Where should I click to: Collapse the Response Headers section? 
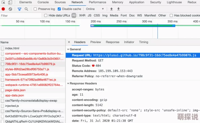[82, 83]
